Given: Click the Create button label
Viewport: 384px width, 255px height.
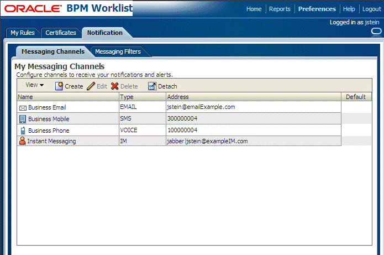Looking at the screenshot, I should (x=73, y=86).
